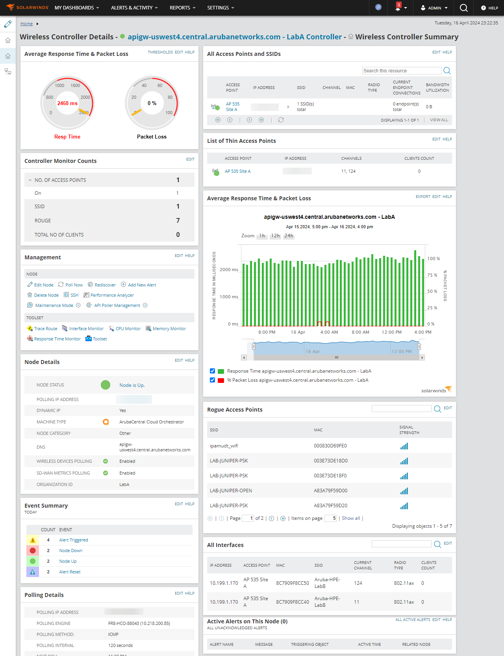Search the All Access Points resource magnifier
504x656 pixels.
(447, 71)
